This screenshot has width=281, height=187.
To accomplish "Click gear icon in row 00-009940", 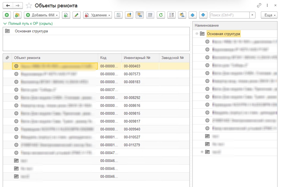I will pyautogui.click(x=16, y=129).
